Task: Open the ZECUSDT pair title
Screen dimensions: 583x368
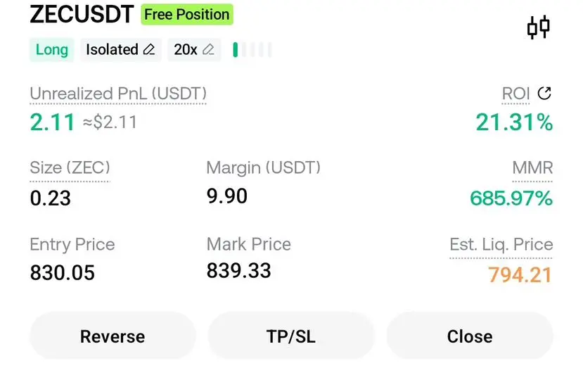Action: pyautogui.click(x=82, y=15)
